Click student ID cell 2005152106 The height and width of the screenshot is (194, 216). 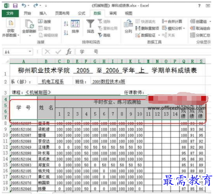[x=24, y=129]
